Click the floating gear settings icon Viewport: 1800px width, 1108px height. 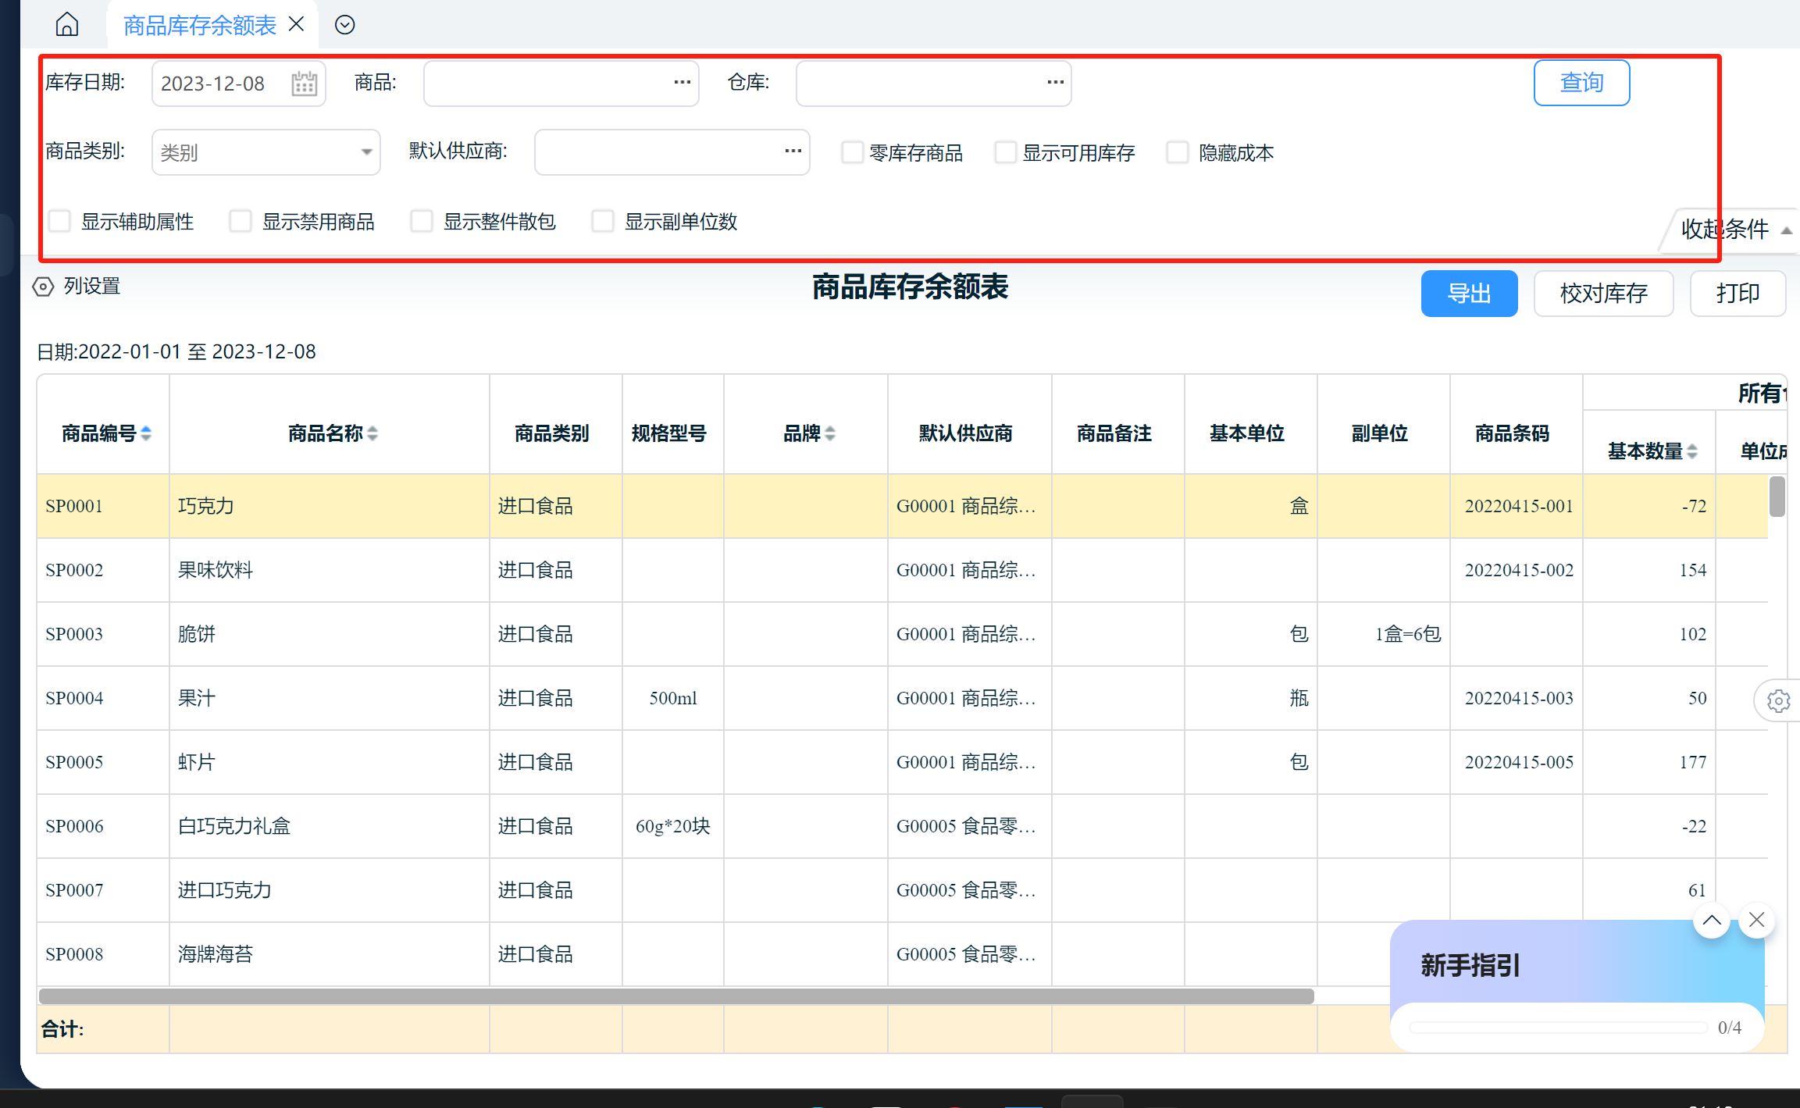(1779, 701)
